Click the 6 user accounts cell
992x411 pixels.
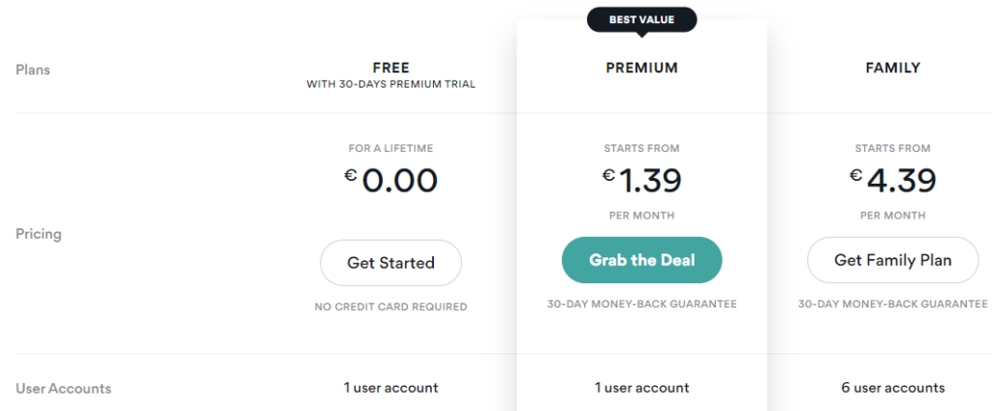892,388
